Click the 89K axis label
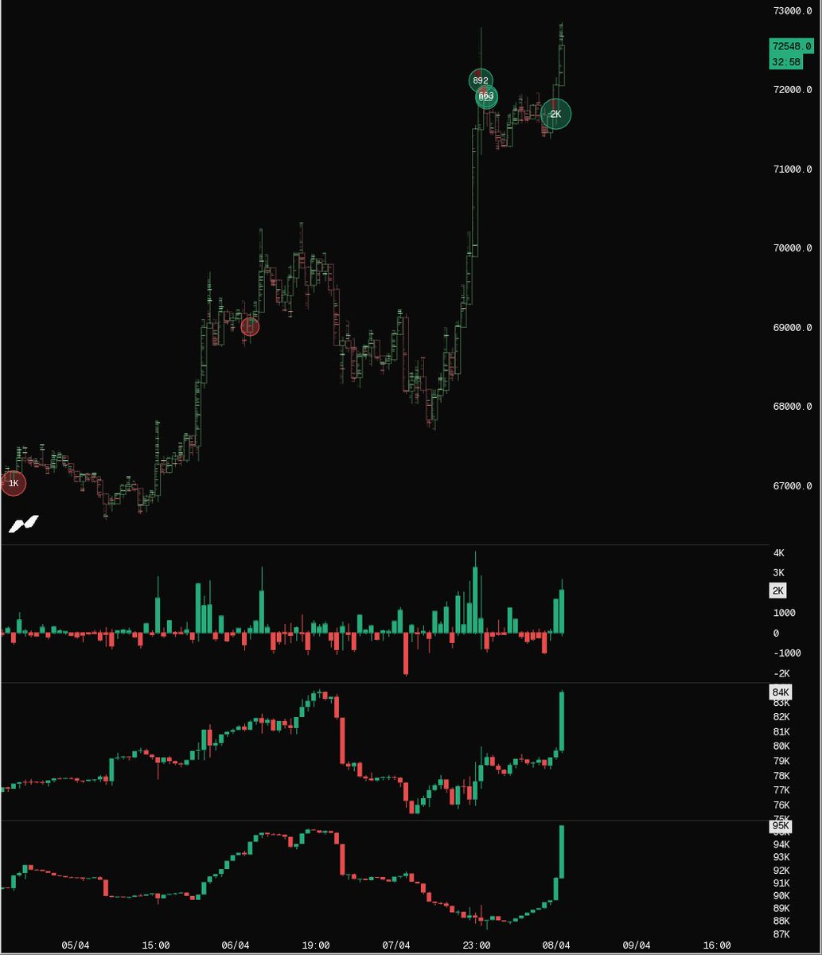Viewport: 822px width, 955px height. pyautogui.click(x=781, y=909)
